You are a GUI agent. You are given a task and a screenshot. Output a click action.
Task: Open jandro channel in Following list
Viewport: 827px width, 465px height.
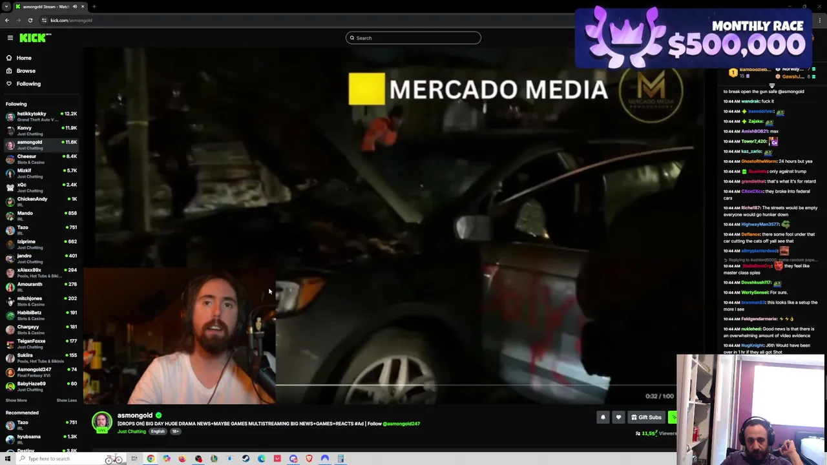pos(40,258)
